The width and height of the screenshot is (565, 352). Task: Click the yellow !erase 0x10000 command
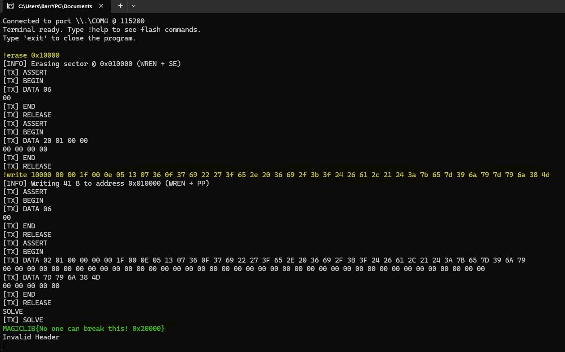click(x=31, y=55)
